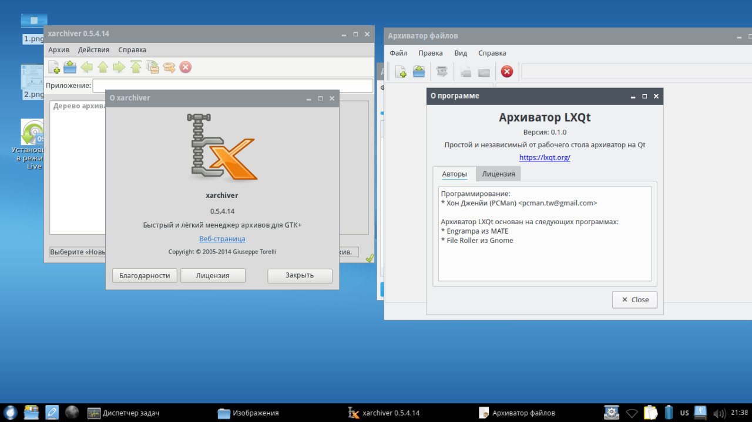Image resolution: width=752 pixels, height=422 pixels.
Task: Click the battery tray icon
Action: pyautogui.click(x=669, y=413)
